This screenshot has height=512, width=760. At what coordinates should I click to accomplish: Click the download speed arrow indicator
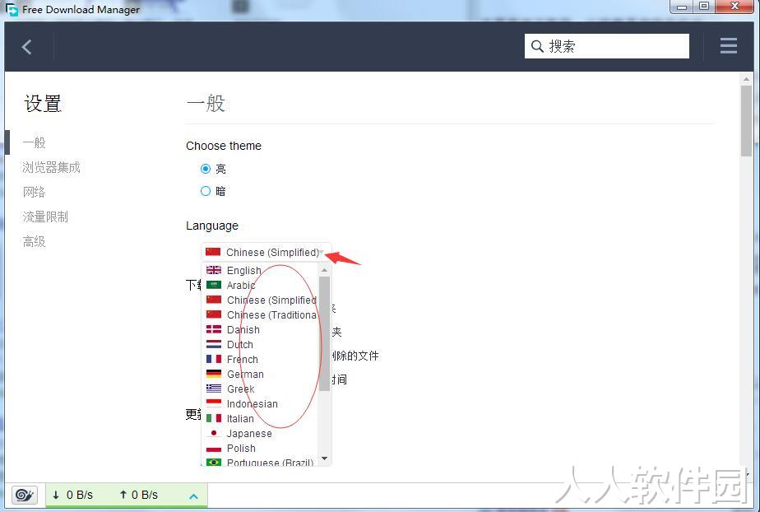56,495
